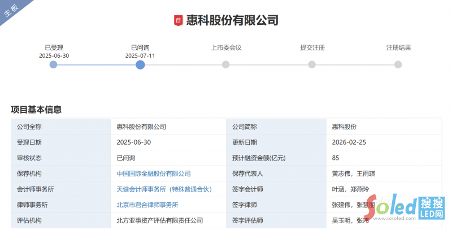Select the 已问询 highlighted step circle
The width and height of the screenshot is (452, 230).
tap(140, 64)
